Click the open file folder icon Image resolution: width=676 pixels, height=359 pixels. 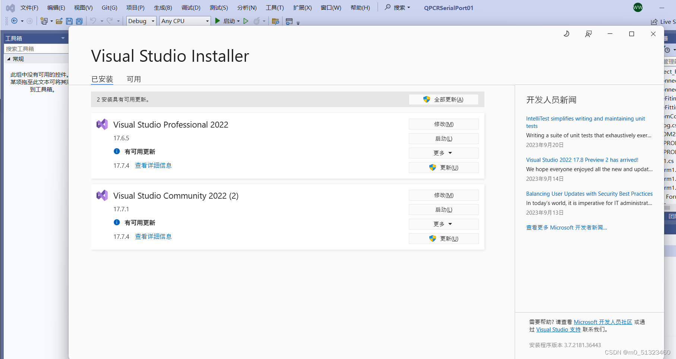[59, 21]
